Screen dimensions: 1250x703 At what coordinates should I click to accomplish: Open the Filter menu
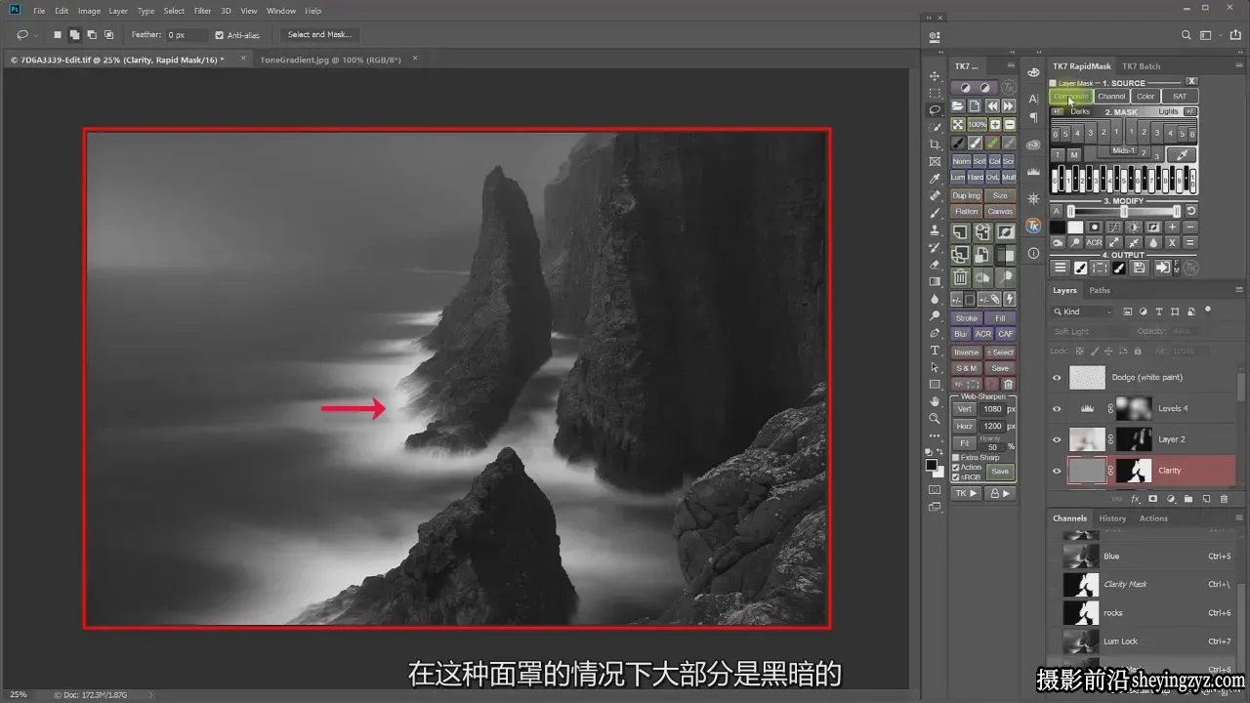point(202,11)
